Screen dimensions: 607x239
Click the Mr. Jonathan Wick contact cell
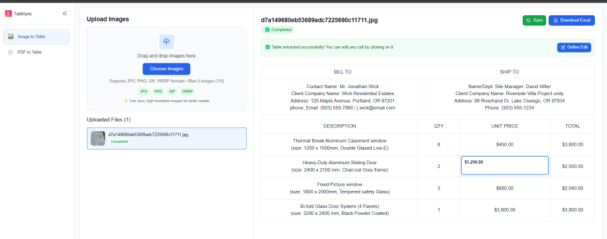coord(343,97)
